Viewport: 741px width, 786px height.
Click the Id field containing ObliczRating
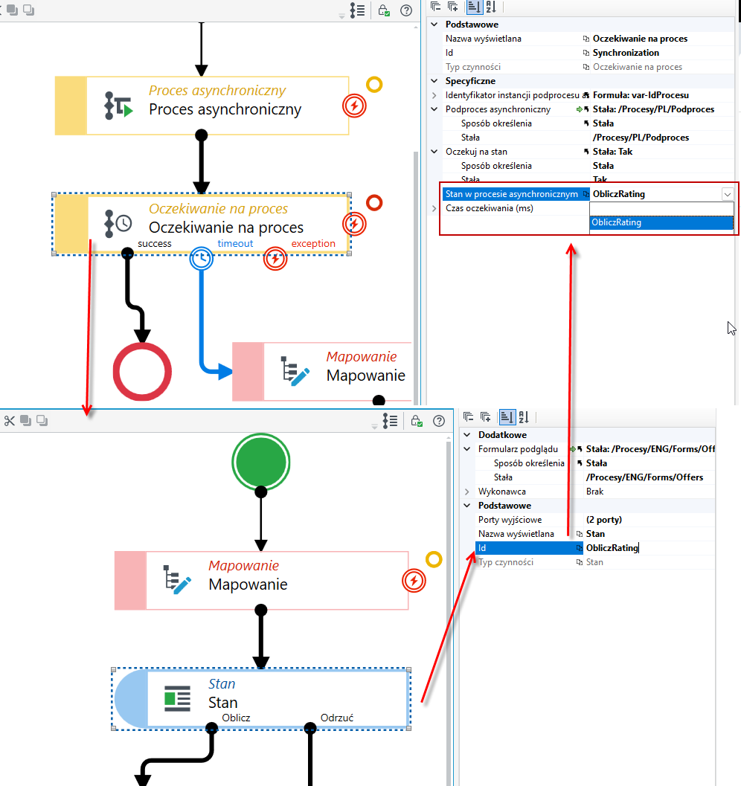coord(650,548)
